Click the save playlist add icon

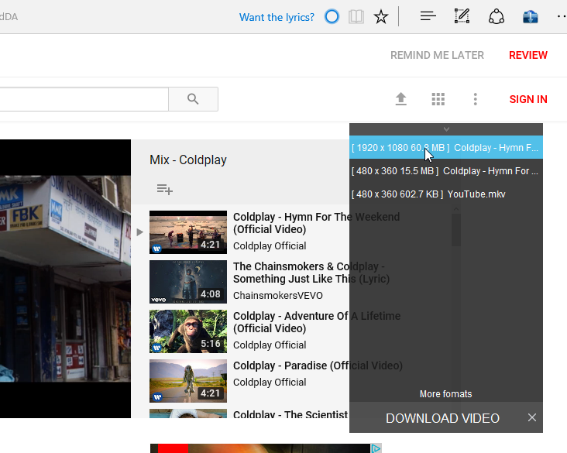click(164, 189)
